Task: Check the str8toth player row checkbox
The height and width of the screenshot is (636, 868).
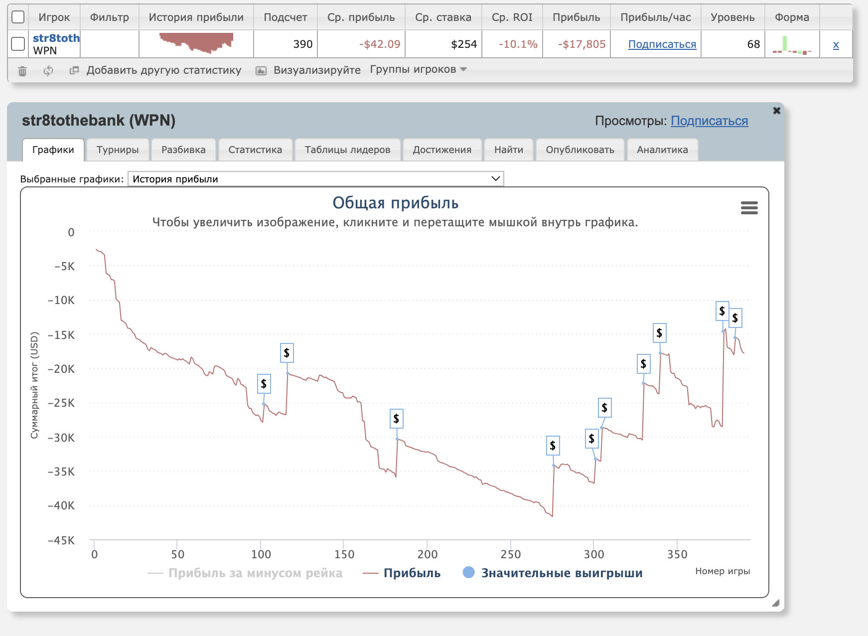Action: click(18, 44)
